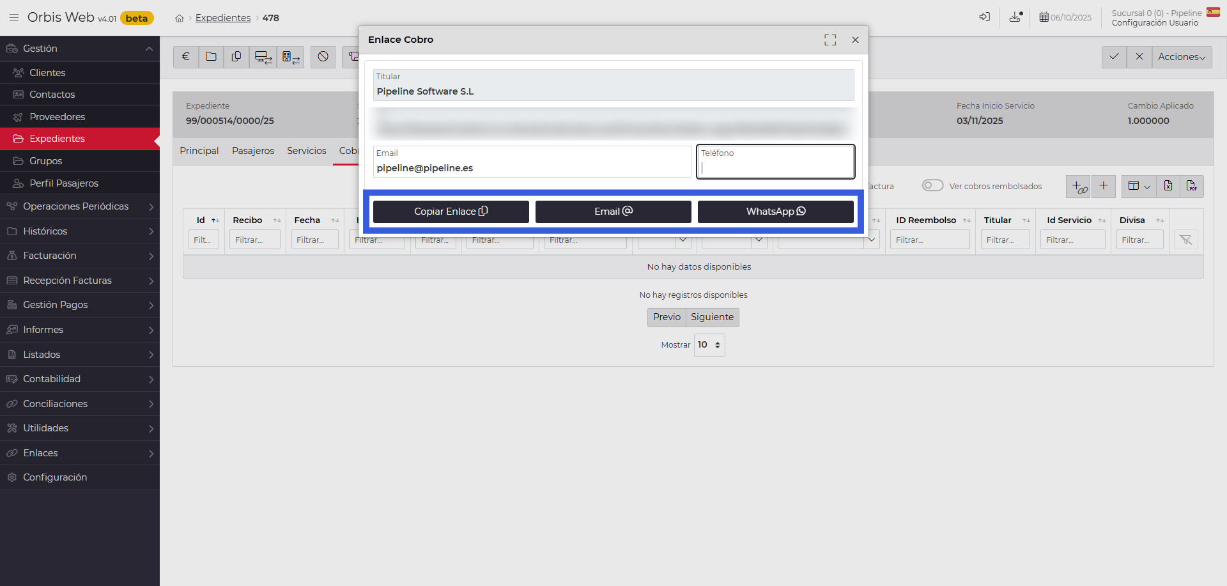Click the logout arrow icon in header

coord(985,17)
